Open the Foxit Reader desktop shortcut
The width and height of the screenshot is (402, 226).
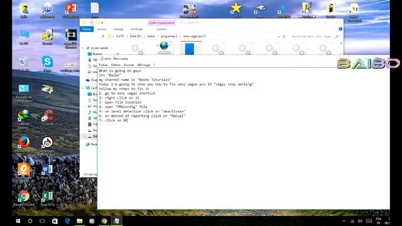[x=24, y=171]
